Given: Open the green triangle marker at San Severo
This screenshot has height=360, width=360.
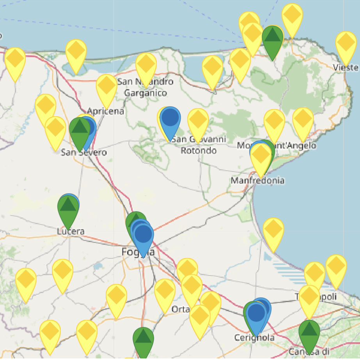Looking at the screenshot, I should pos(79,130).
